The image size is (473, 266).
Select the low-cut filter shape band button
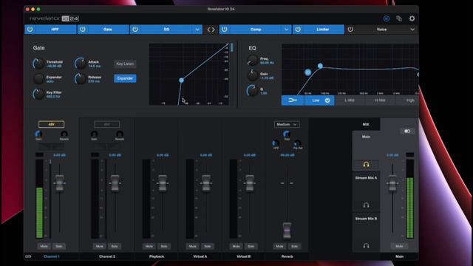coord(293,100)
